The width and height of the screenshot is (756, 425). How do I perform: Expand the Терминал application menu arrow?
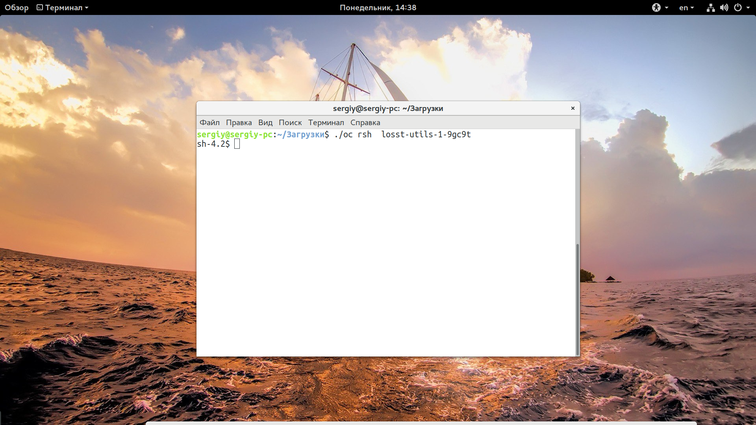tap(87, 8)
